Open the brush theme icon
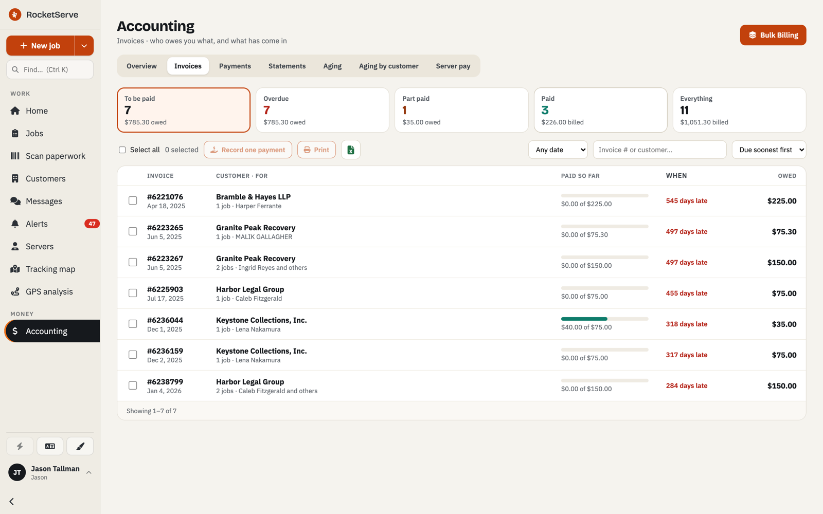Viewport: 823px width, 514px height. 80,446
